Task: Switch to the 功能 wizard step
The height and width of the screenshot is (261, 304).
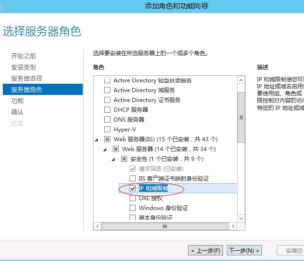Action: [x=17, y=101]
